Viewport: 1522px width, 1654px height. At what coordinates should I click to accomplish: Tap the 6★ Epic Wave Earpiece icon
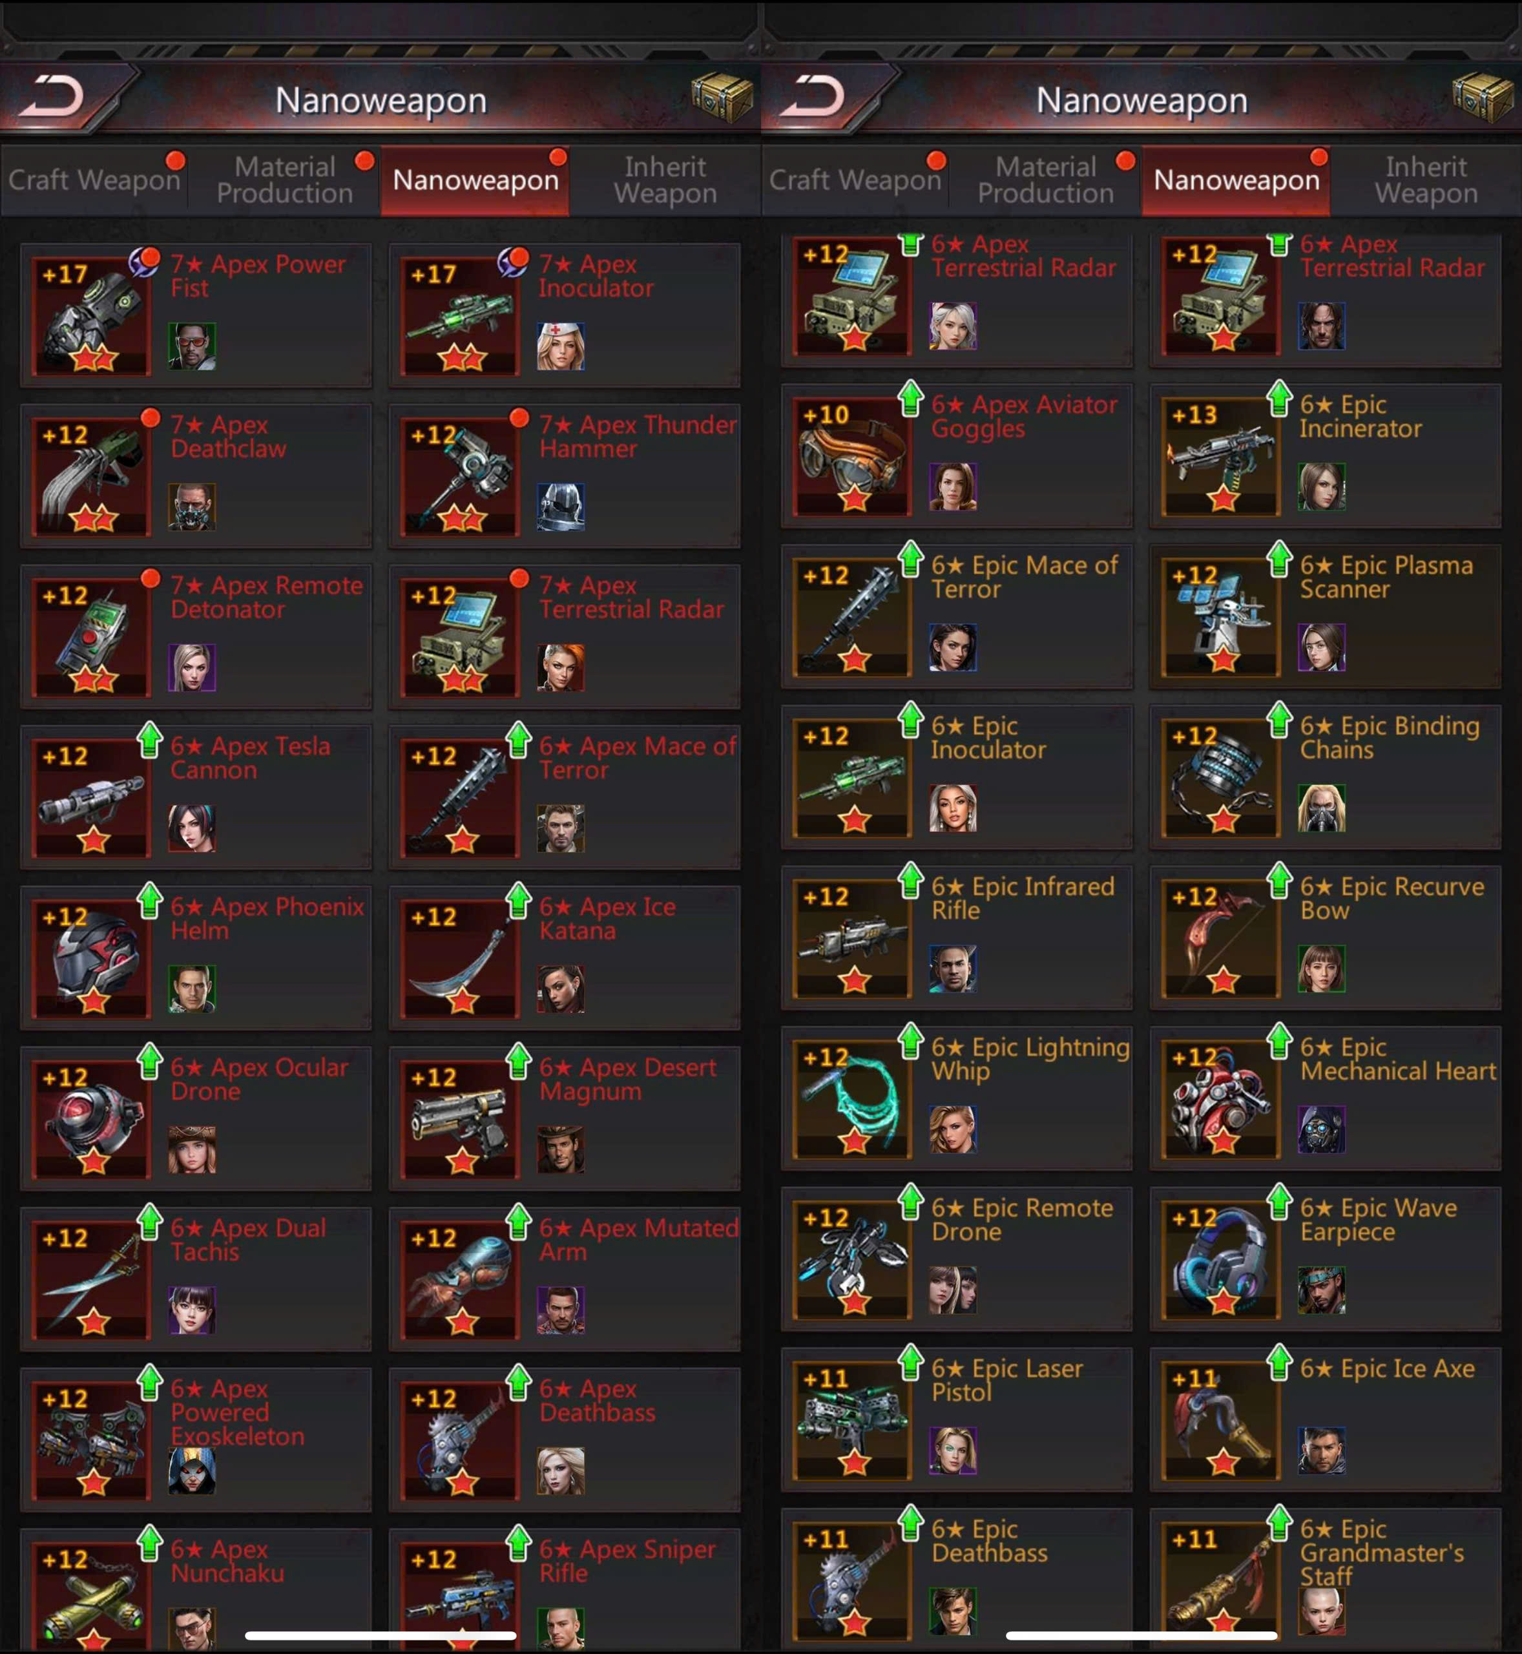[x=1222, y=1259]
